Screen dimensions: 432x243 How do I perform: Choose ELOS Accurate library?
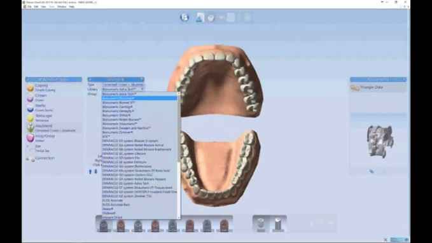point(113,200)
